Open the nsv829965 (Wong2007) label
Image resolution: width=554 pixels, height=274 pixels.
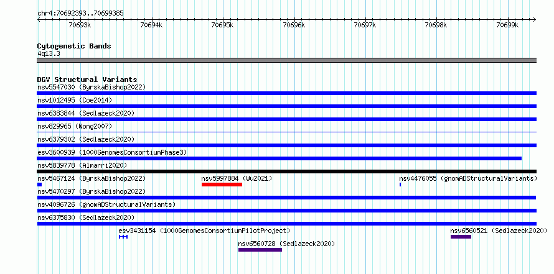click(75, 126)
